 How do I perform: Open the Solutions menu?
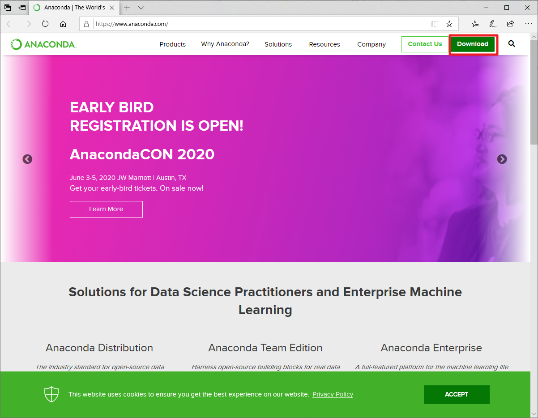click(278, 44)
